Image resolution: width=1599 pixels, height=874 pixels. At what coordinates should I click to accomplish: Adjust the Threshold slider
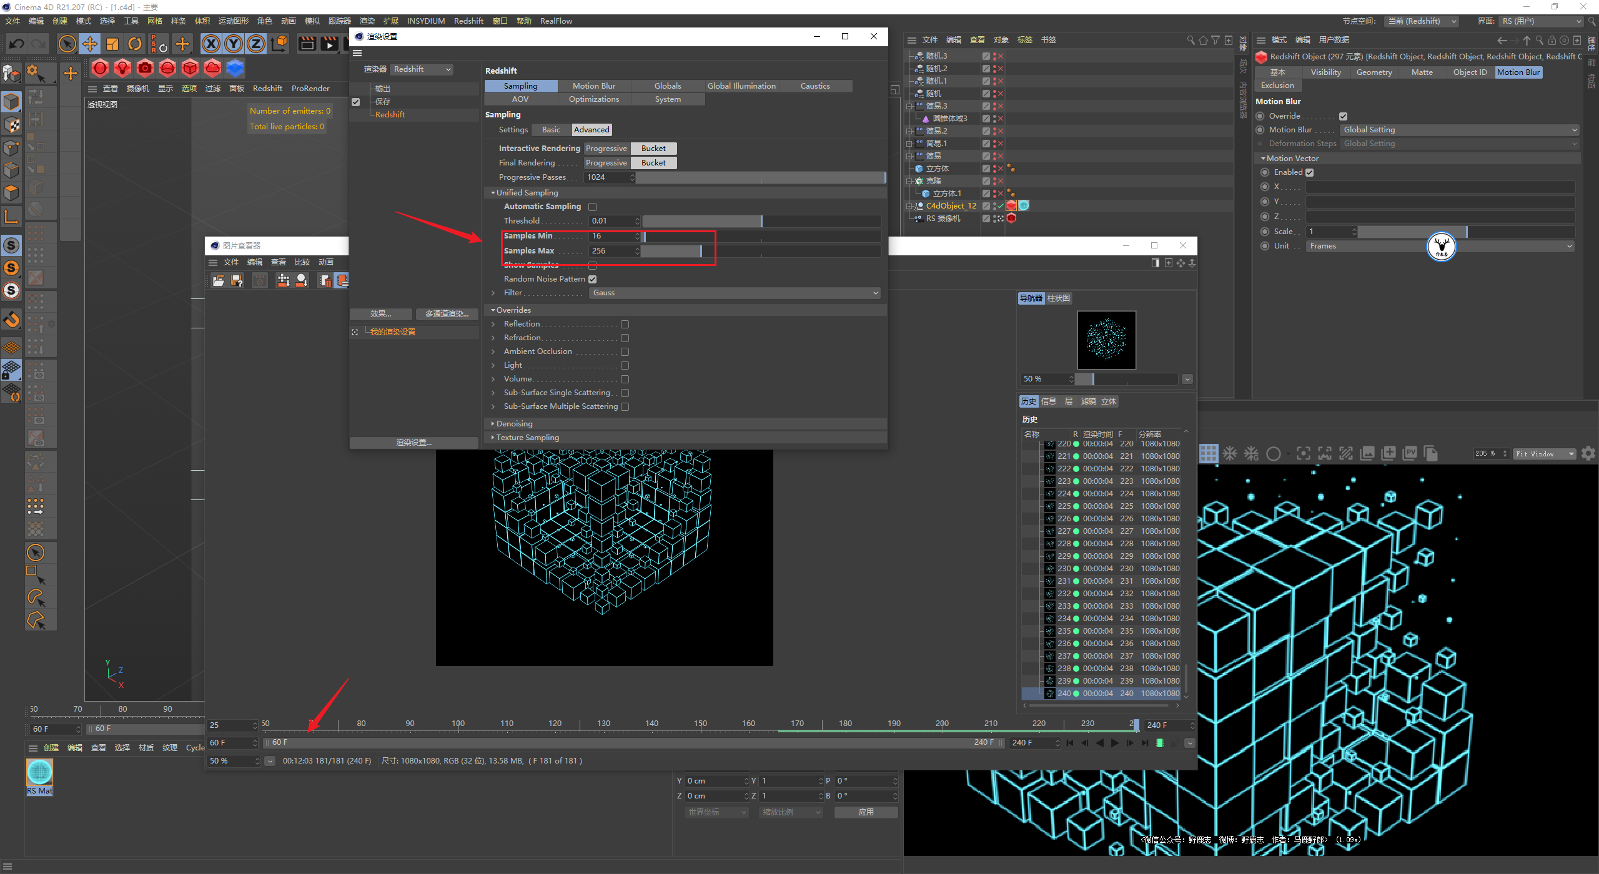761,221
